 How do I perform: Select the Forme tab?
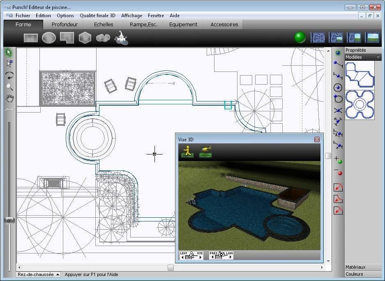point(23,25)
